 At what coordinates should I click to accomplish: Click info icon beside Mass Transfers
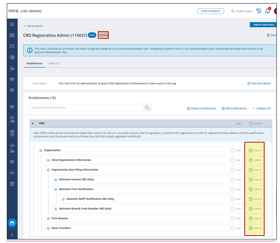[x=48, y=228]
